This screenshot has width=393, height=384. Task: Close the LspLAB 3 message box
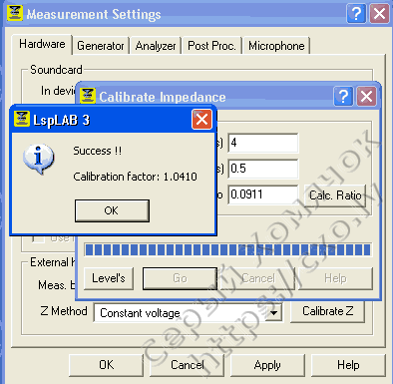tap(201, 120)
